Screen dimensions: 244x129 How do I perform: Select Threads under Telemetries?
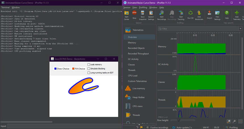132,70
